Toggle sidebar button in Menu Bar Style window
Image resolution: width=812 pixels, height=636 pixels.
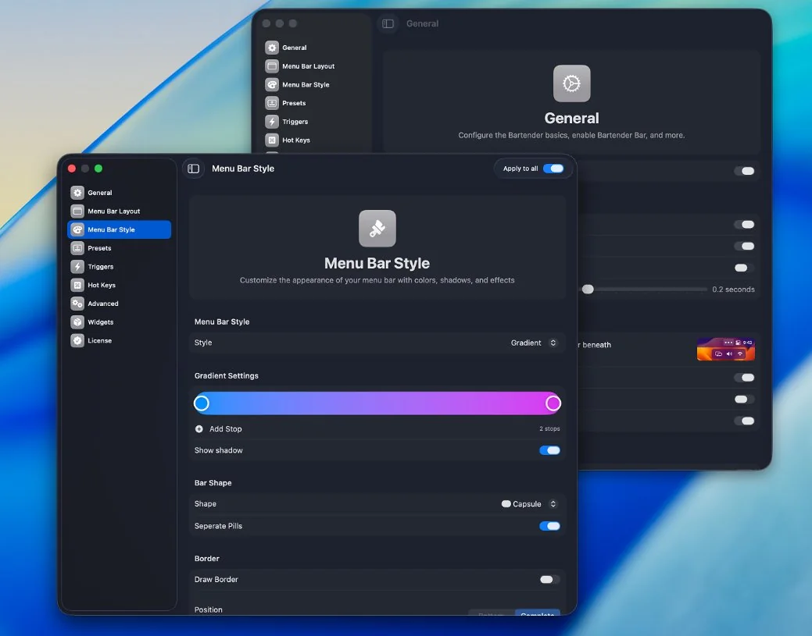(x=193, y=169)
